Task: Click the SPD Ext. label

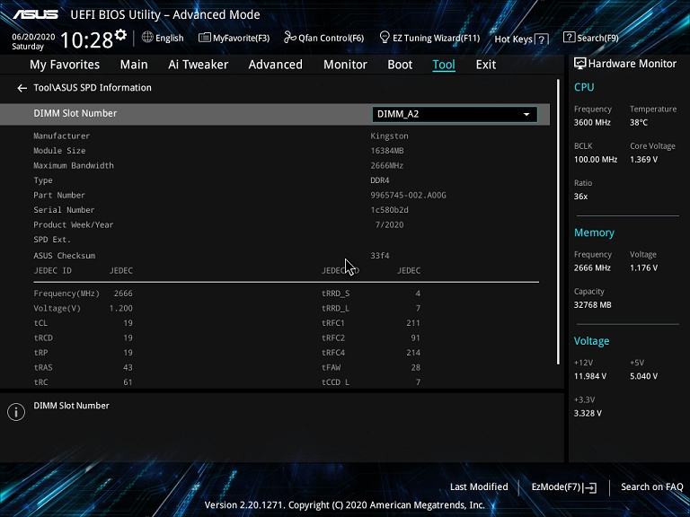Action: coord(52,240)
